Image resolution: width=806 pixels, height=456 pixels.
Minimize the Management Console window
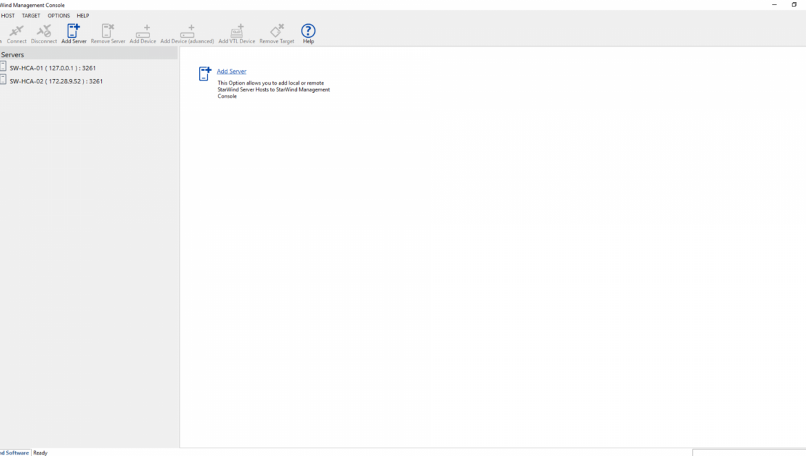coord(774,5)
